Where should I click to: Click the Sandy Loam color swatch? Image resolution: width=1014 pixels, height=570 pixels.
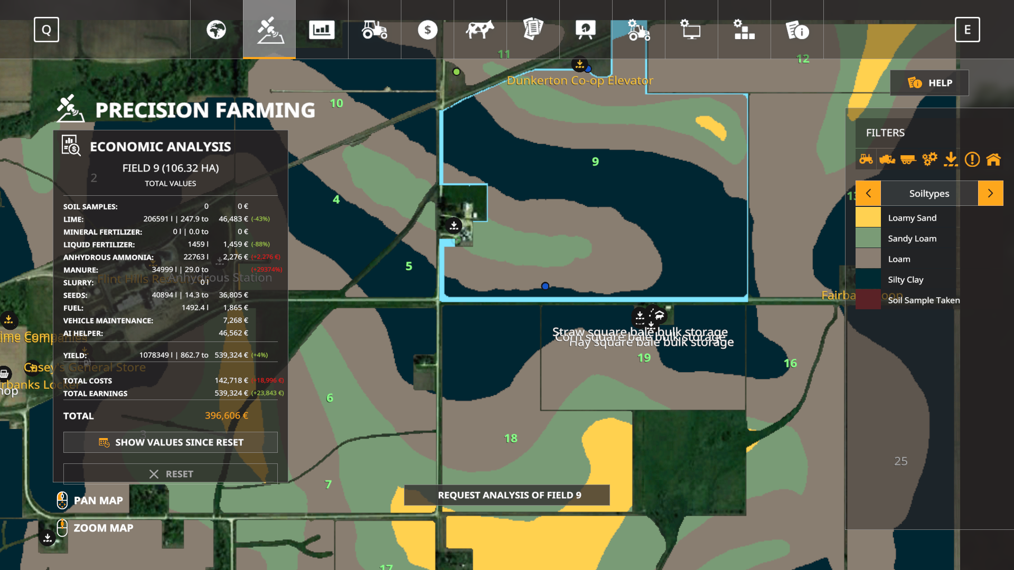[868, 238]
